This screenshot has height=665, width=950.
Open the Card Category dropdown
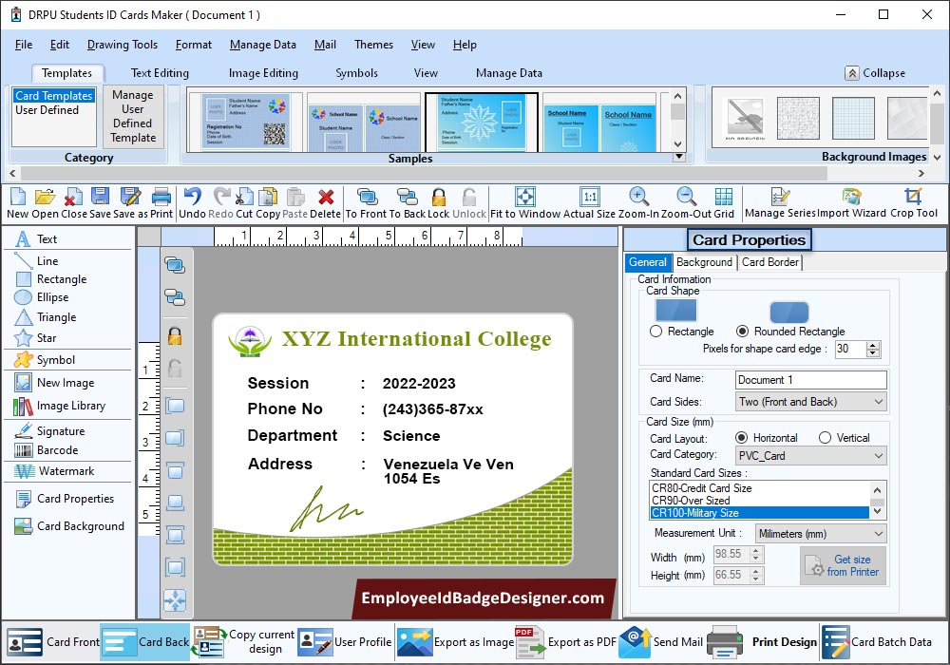point(811,455)
